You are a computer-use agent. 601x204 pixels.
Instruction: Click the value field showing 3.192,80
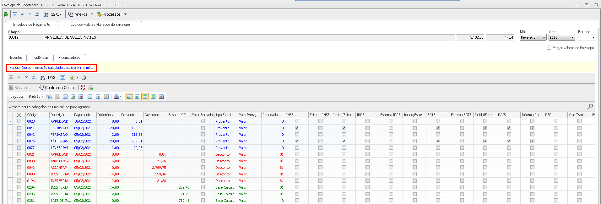470,37
